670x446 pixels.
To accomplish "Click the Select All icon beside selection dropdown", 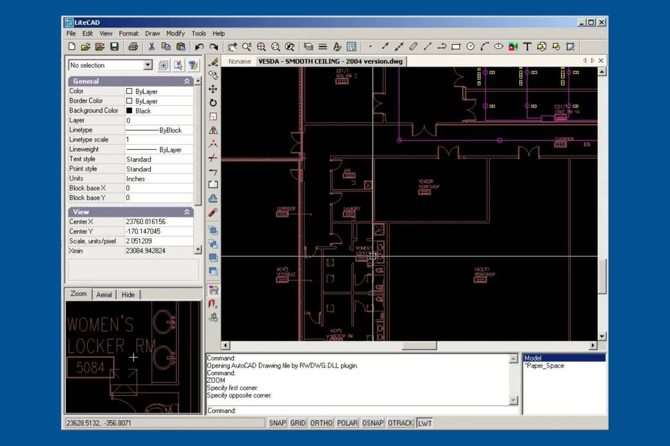I will 164,65.
